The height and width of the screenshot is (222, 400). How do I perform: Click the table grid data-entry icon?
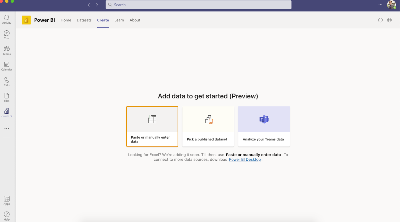click(x=152, y=119)
